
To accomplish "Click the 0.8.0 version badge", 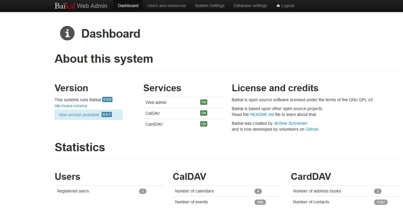I will (x=107, y=99).
